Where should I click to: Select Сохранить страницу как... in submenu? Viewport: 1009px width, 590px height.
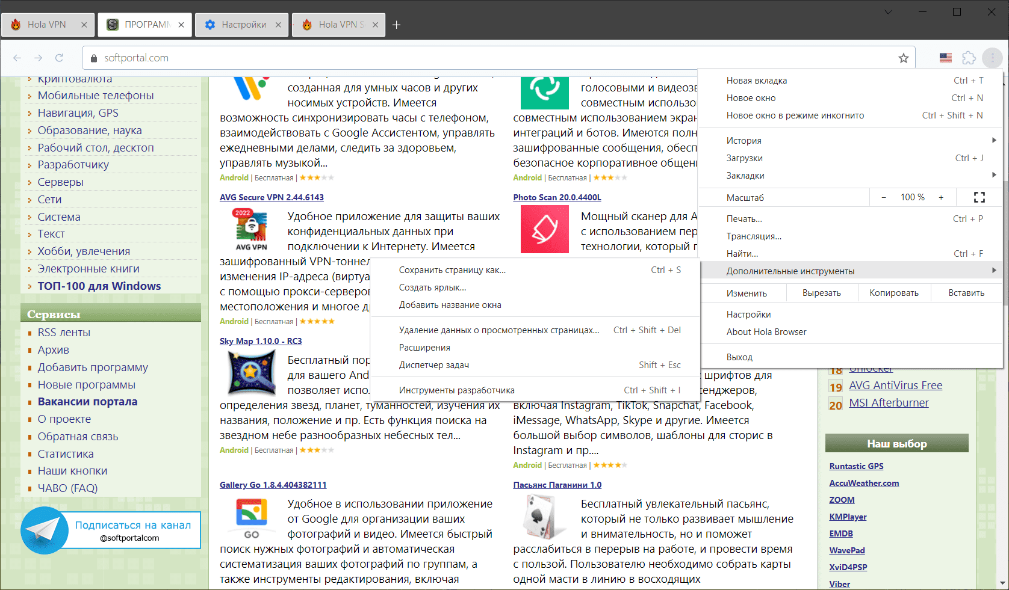[x=535, y=270]
